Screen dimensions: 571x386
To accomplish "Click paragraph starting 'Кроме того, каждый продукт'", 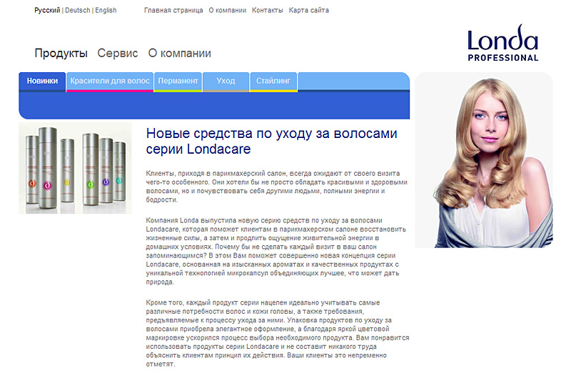I will [x=278, y=333].
